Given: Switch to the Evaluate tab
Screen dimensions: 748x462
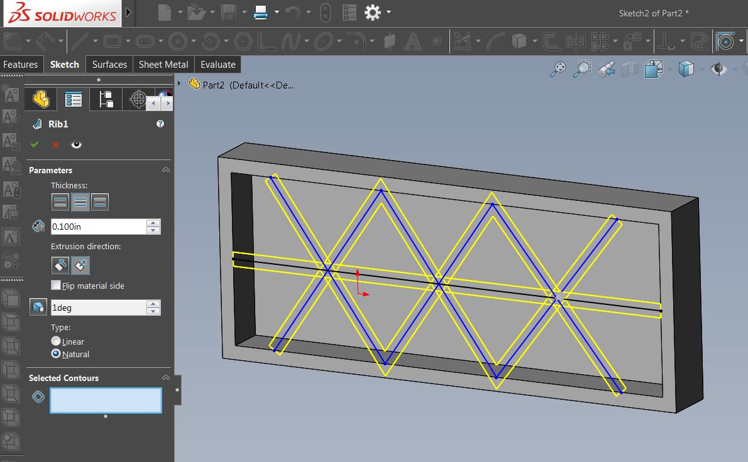Looking at the screenshot, I should point(217,64).
